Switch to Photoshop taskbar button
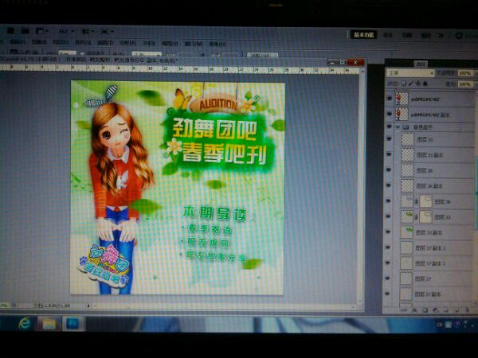 (72, 323)
